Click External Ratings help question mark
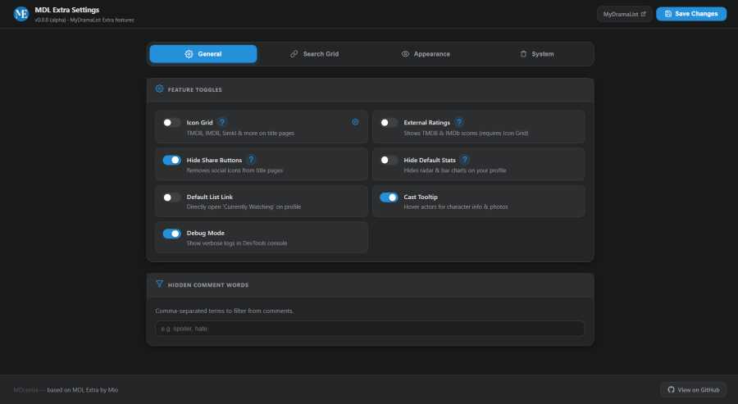The image size is (738, 404). tap(459, 122)
